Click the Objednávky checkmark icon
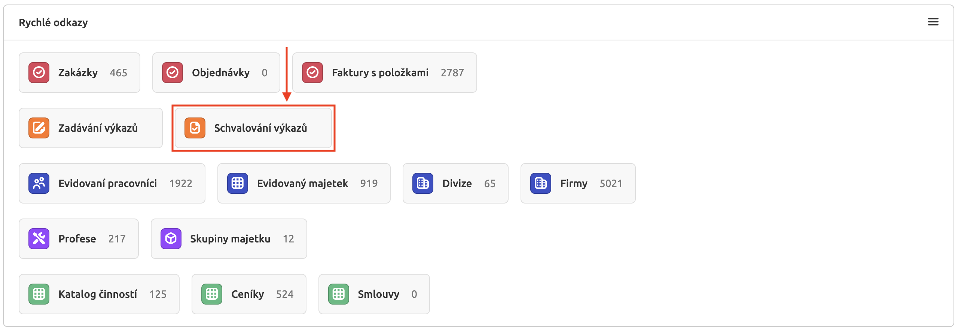 coord(173,72)
